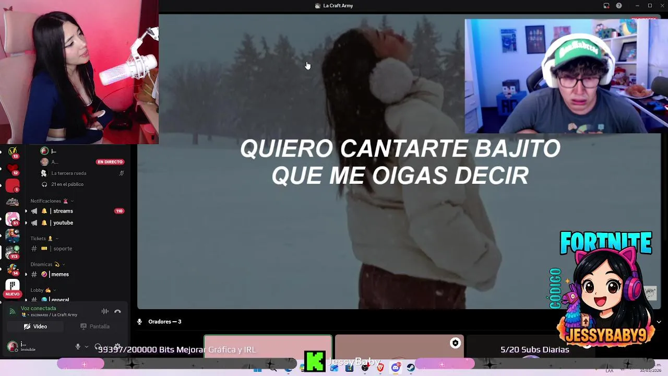Select the green-outlined speaker tile
This screenshot has height=376, width=668.
coord(268,347)
